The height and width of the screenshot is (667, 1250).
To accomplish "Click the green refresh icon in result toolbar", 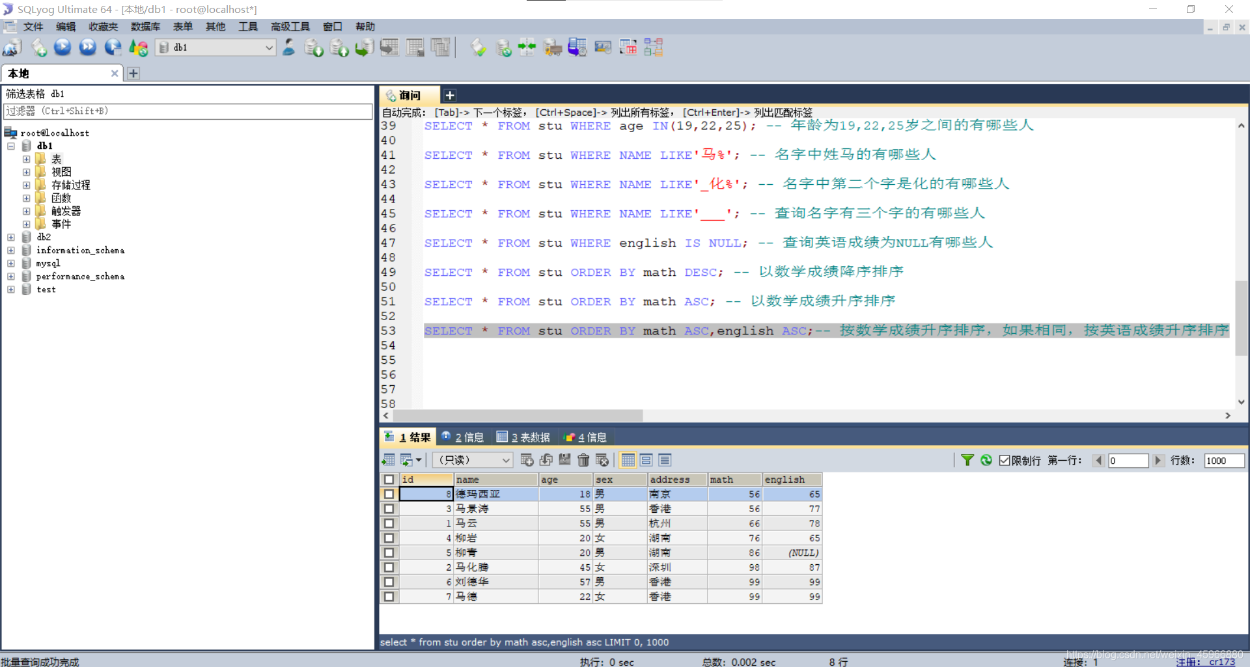I will point(986,460).
